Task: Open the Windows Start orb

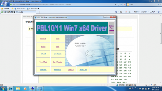Action: click(3, 89)
